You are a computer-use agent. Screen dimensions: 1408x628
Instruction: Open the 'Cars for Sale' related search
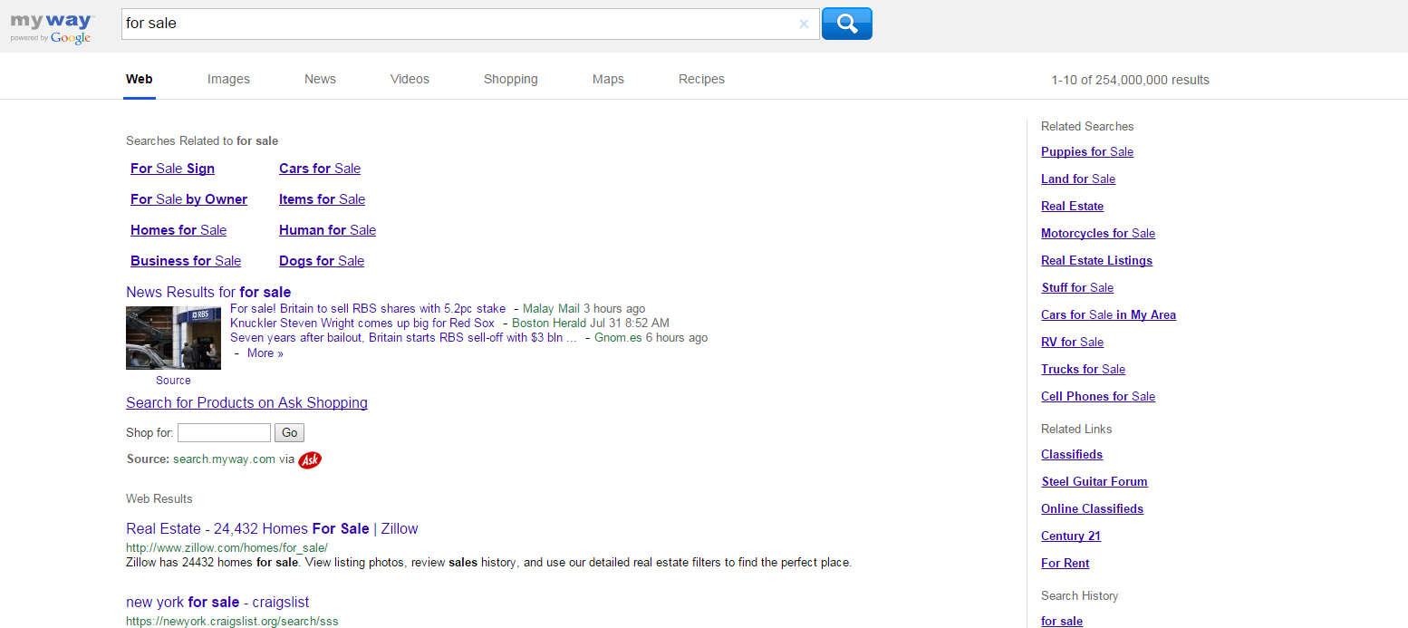[x=320, y=169]
